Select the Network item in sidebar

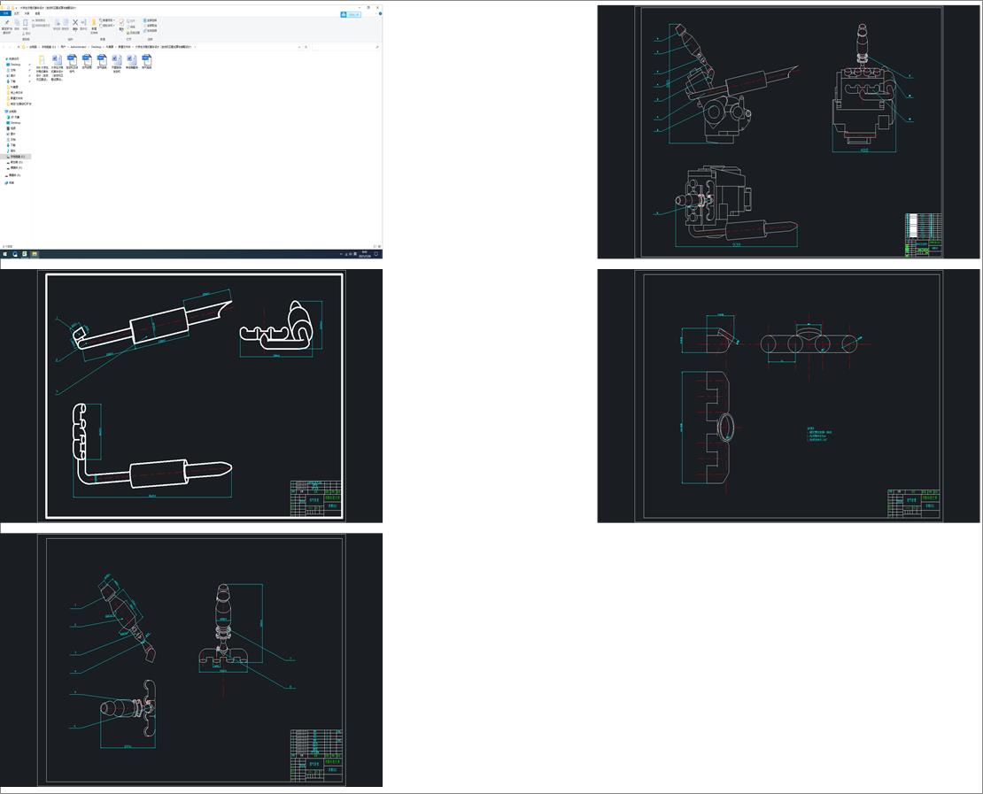[10, 183]
